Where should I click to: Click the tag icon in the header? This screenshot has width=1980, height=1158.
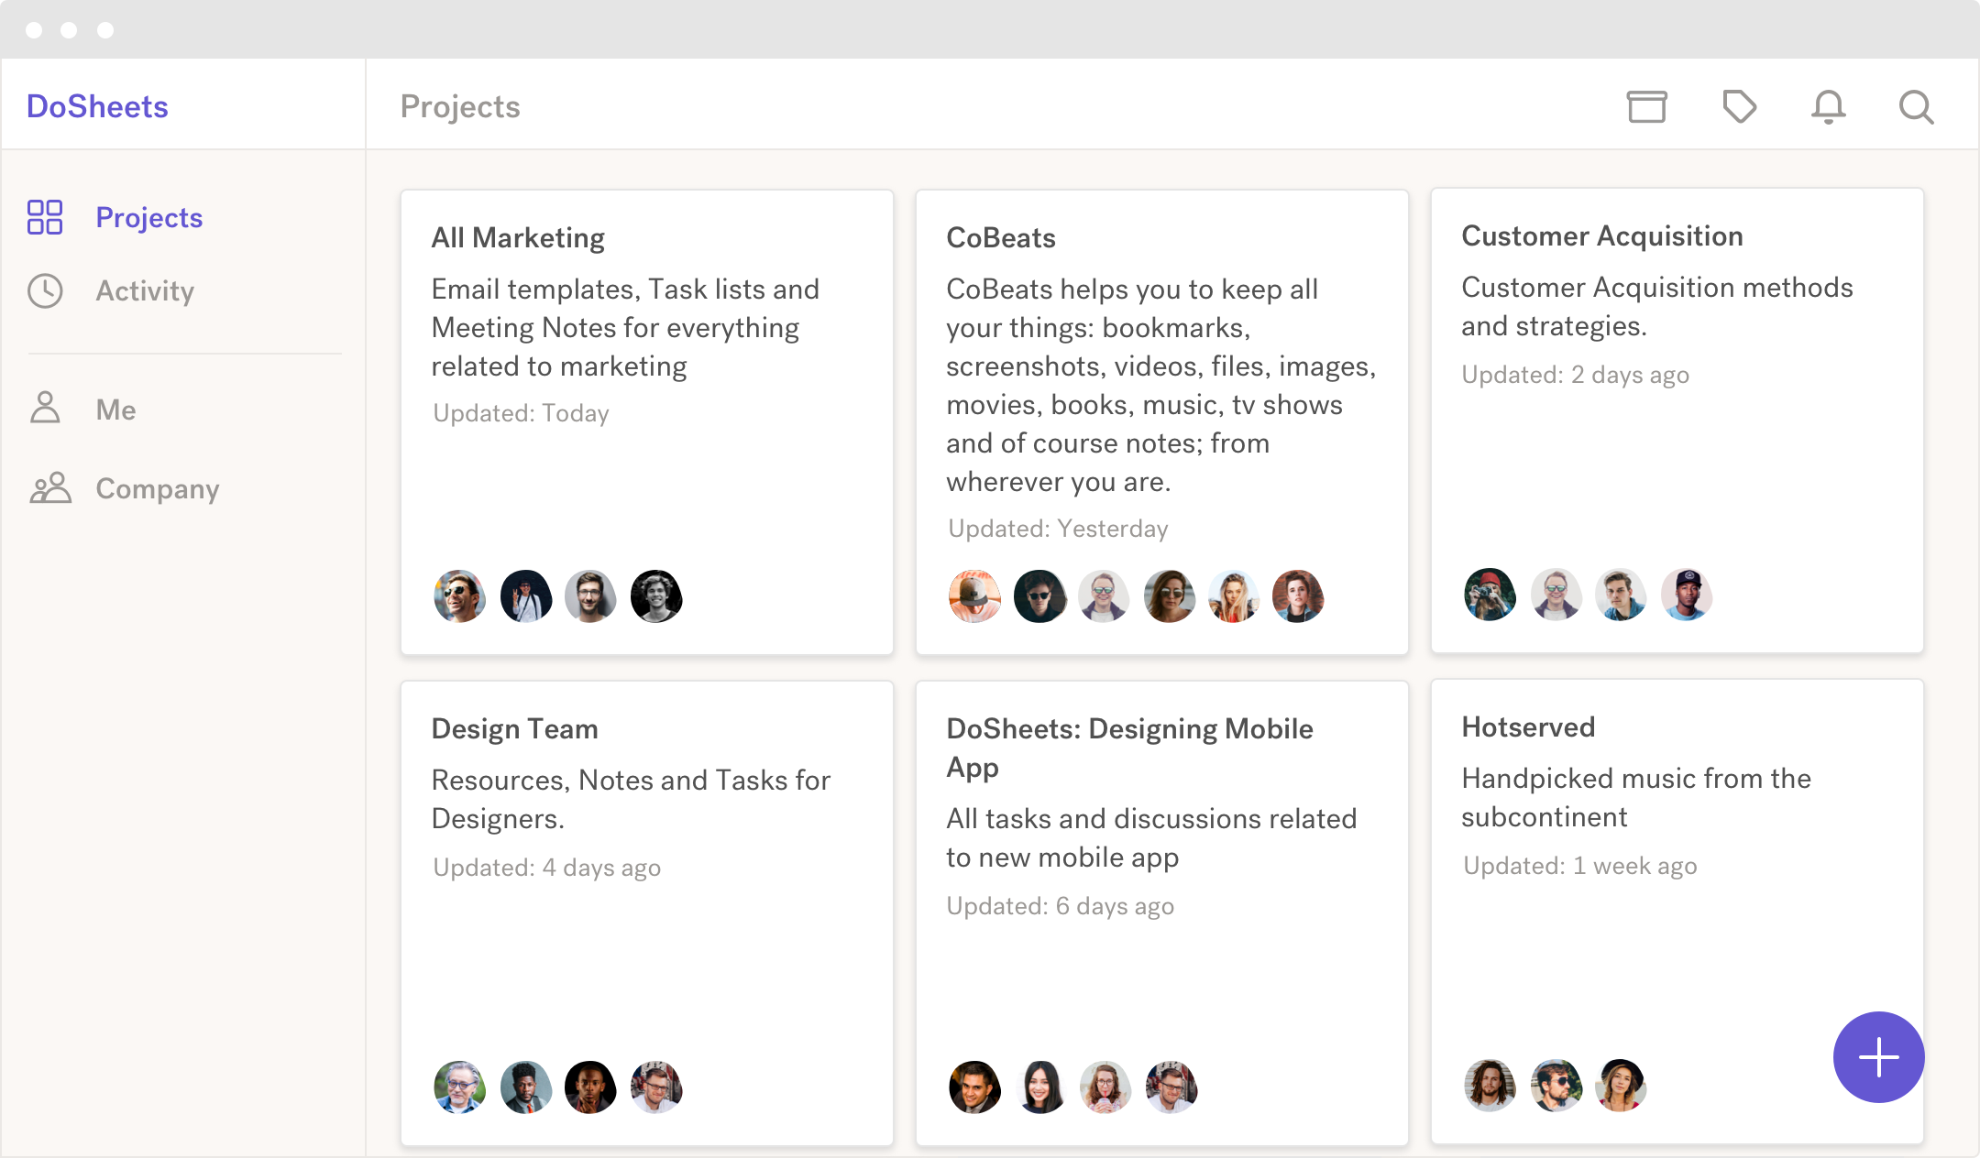pyautogui.click(x=1741, y=106)
